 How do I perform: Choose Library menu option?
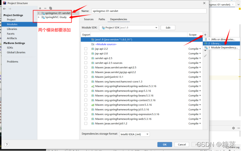click(x=221, y=43)
